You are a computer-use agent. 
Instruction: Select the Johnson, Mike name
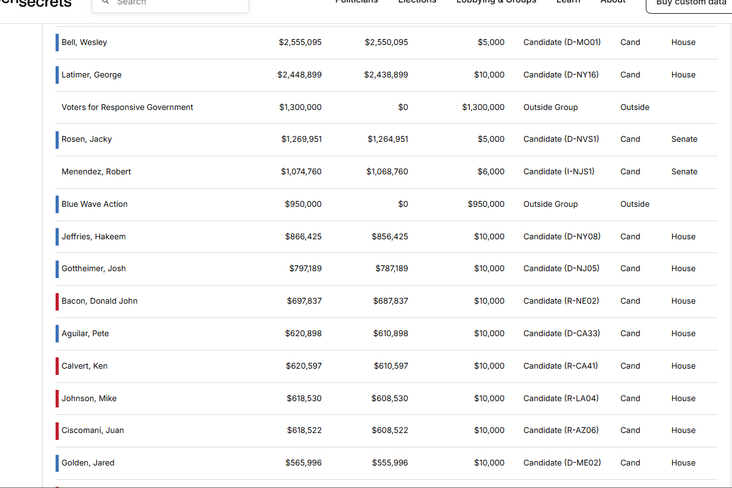[89, 399]
